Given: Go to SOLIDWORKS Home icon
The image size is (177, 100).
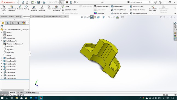Looking at the screenshot, I should coord(23,2).
